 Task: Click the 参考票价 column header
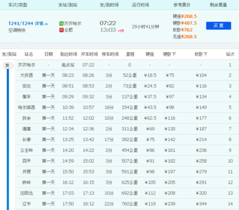point(182,5)
